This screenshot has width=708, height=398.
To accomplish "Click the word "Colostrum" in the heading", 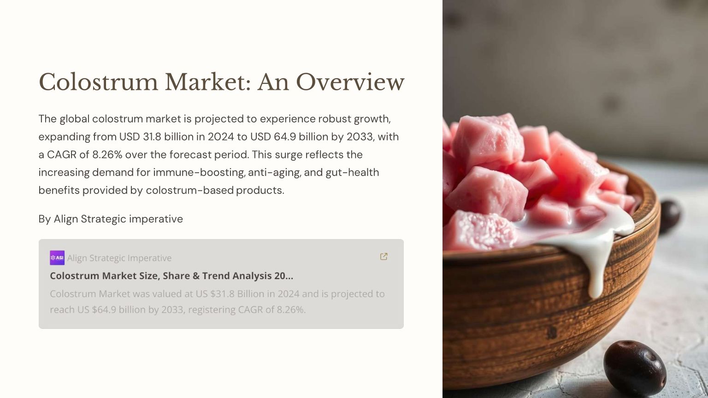I will coord(98,82).
